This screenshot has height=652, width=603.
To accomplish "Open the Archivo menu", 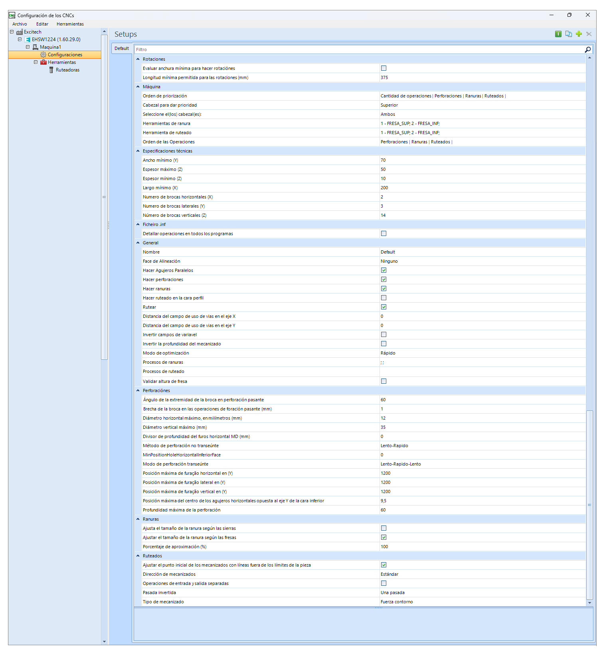I will pos(20,24).
